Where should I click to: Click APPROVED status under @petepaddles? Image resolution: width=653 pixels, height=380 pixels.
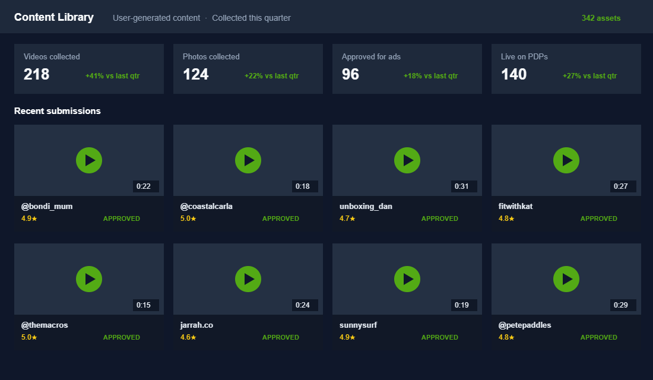tap(599, 337)
